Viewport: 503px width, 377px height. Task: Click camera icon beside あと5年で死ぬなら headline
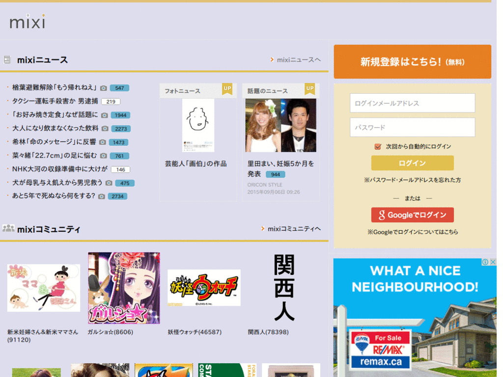[101, 196]
